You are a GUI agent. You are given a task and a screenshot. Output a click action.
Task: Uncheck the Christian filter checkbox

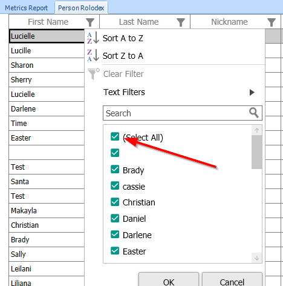click(x=115, y=202)
